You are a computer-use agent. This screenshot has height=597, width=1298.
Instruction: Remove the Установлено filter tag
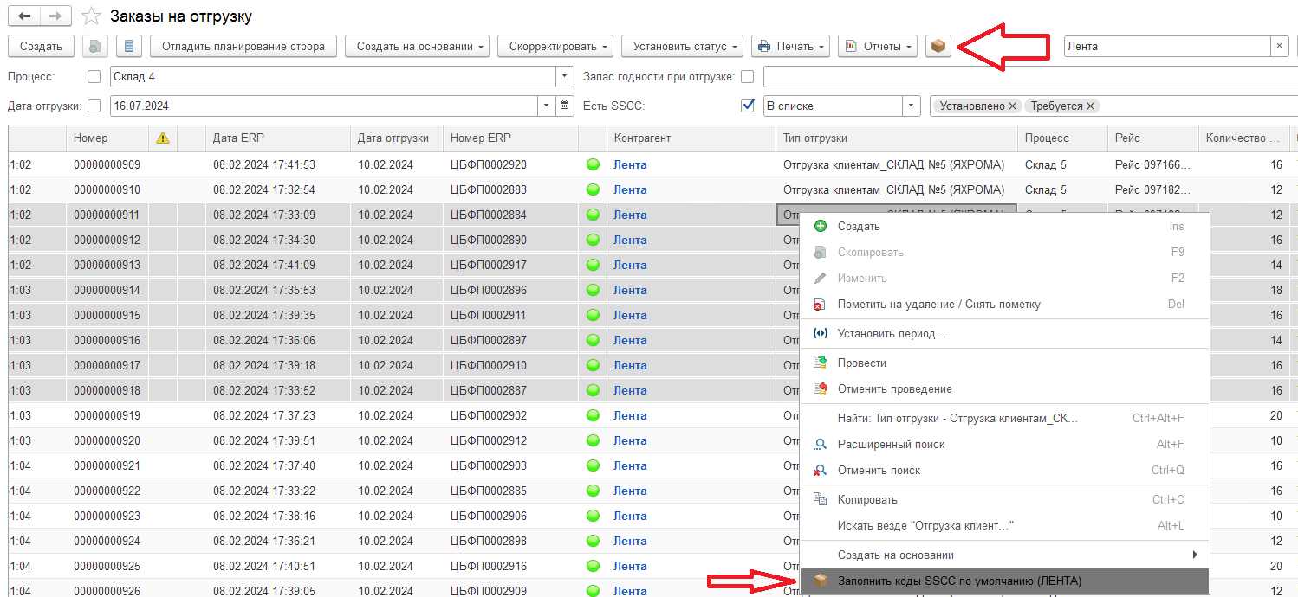click(x=1012, y=106)
